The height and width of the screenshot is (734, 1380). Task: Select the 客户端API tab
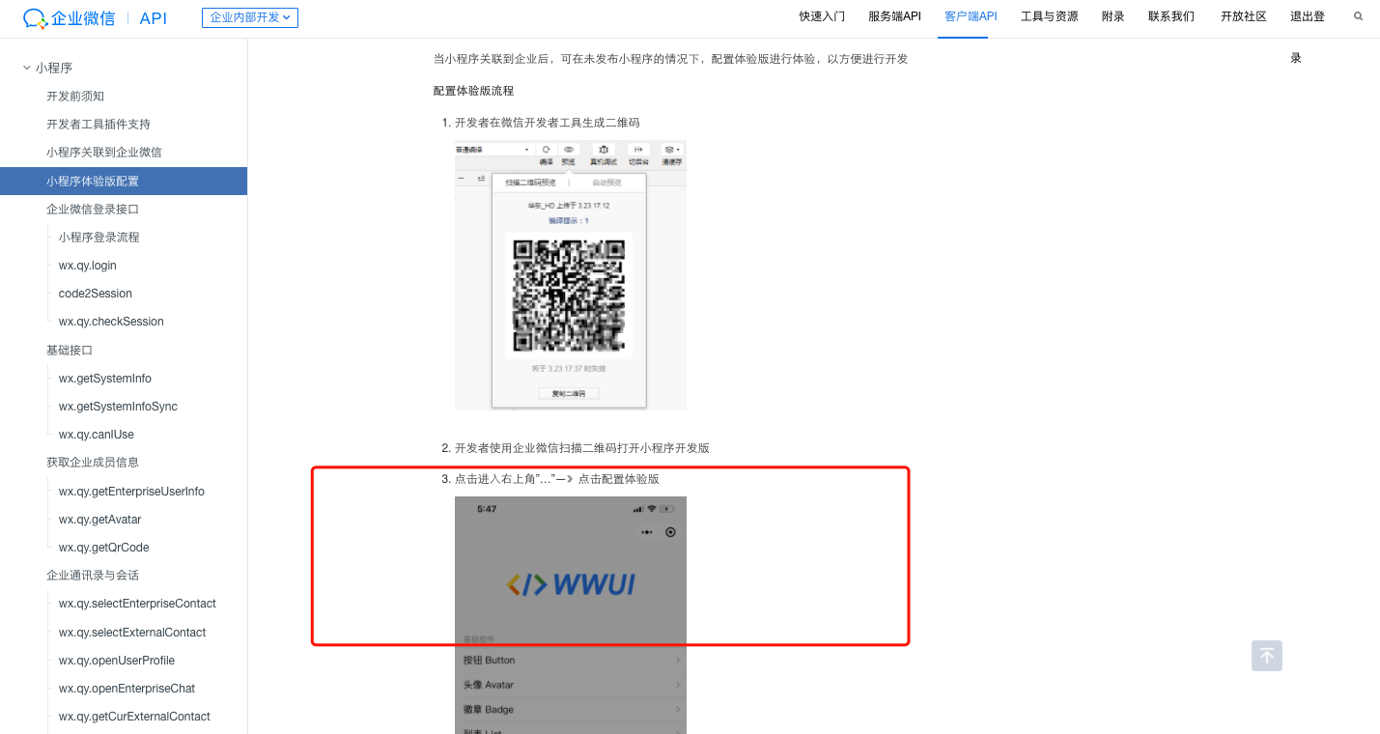[x=971, y=16]
